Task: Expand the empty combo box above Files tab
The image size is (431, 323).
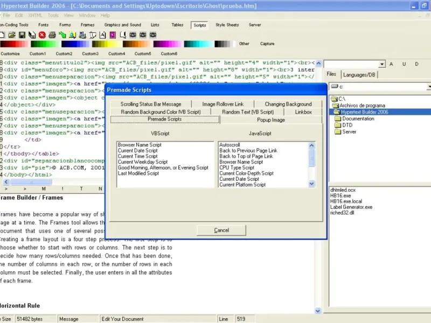Action: pyautogui.click(x=381, y=64)
